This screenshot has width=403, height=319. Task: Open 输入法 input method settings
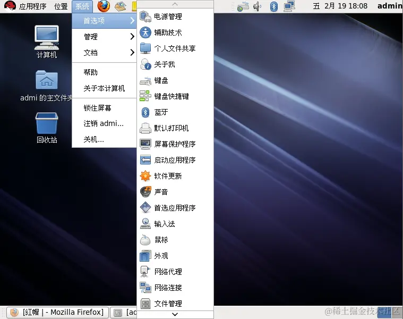click(175, 224)
